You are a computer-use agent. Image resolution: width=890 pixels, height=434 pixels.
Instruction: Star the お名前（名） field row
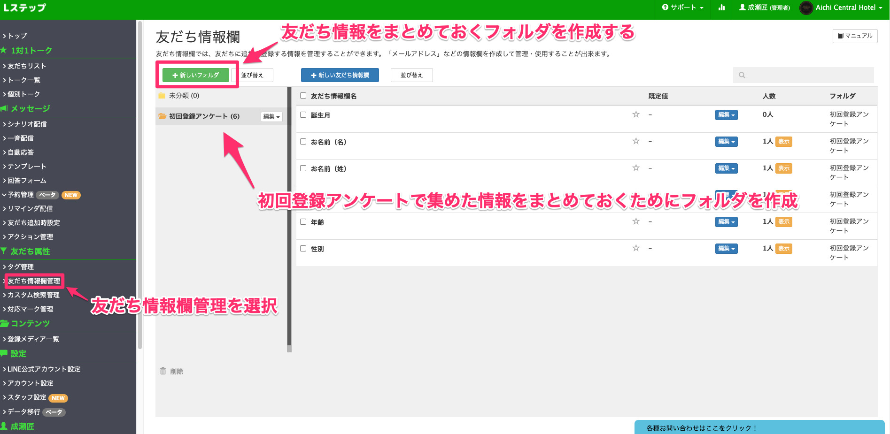pyautogui.click(x=636, y=141)
